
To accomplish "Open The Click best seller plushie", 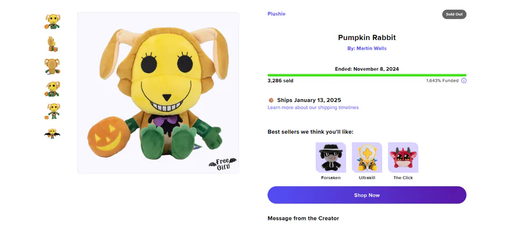I will pos(403,157).
